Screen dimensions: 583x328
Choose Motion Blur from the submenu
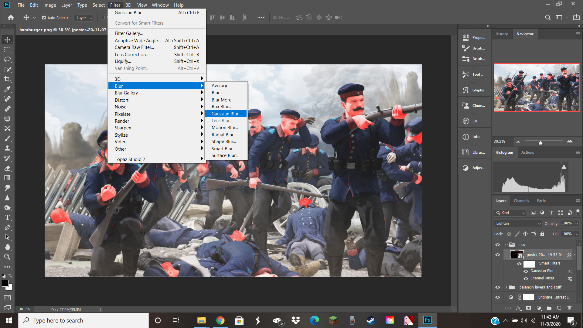point(225,128)
